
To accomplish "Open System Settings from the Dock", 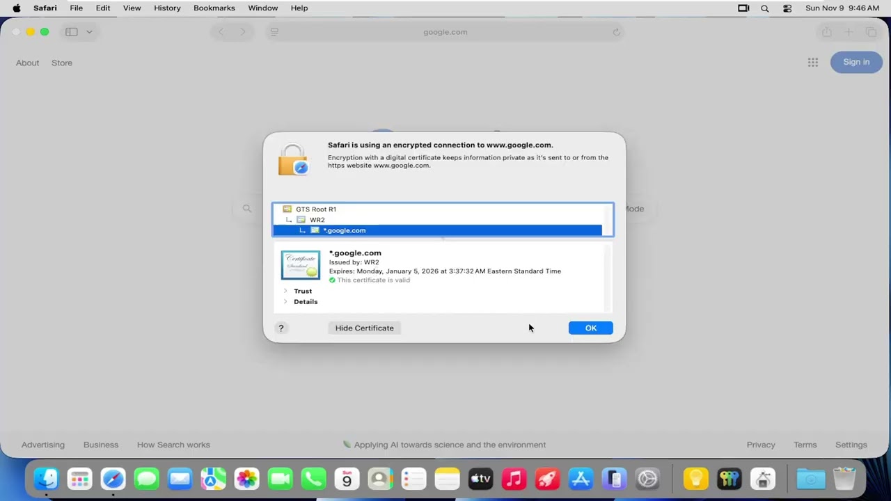I will (x=647, y=479).
